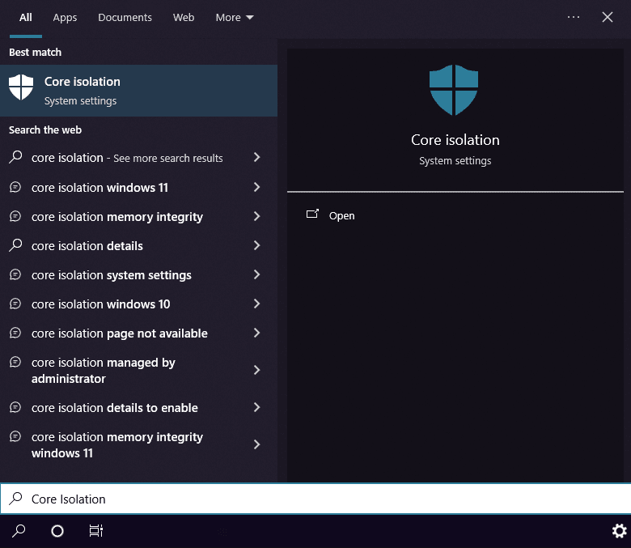Expand chevron for 'details to enable' suggestion

(x=256, y=407)
